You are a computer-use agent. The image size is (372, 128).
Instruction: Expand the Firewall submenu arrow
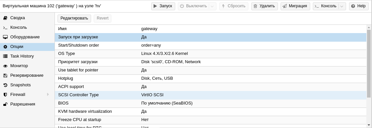[48, 95]
